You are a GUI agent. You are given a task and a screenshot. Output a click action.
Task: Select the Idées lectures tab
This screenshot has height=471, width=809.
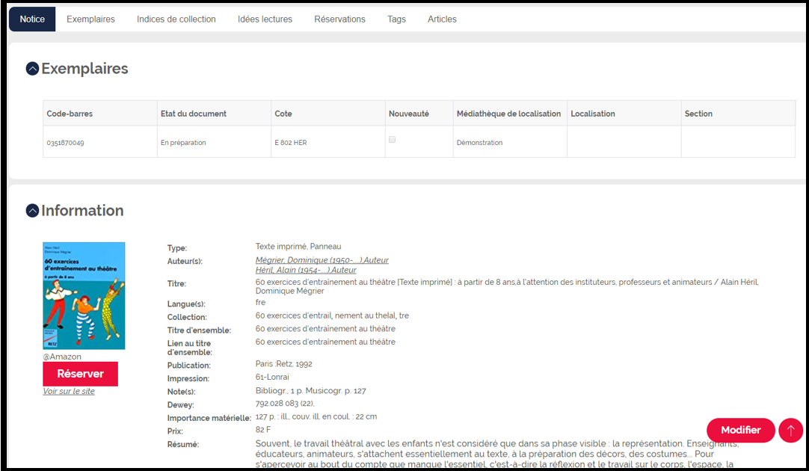265,19
